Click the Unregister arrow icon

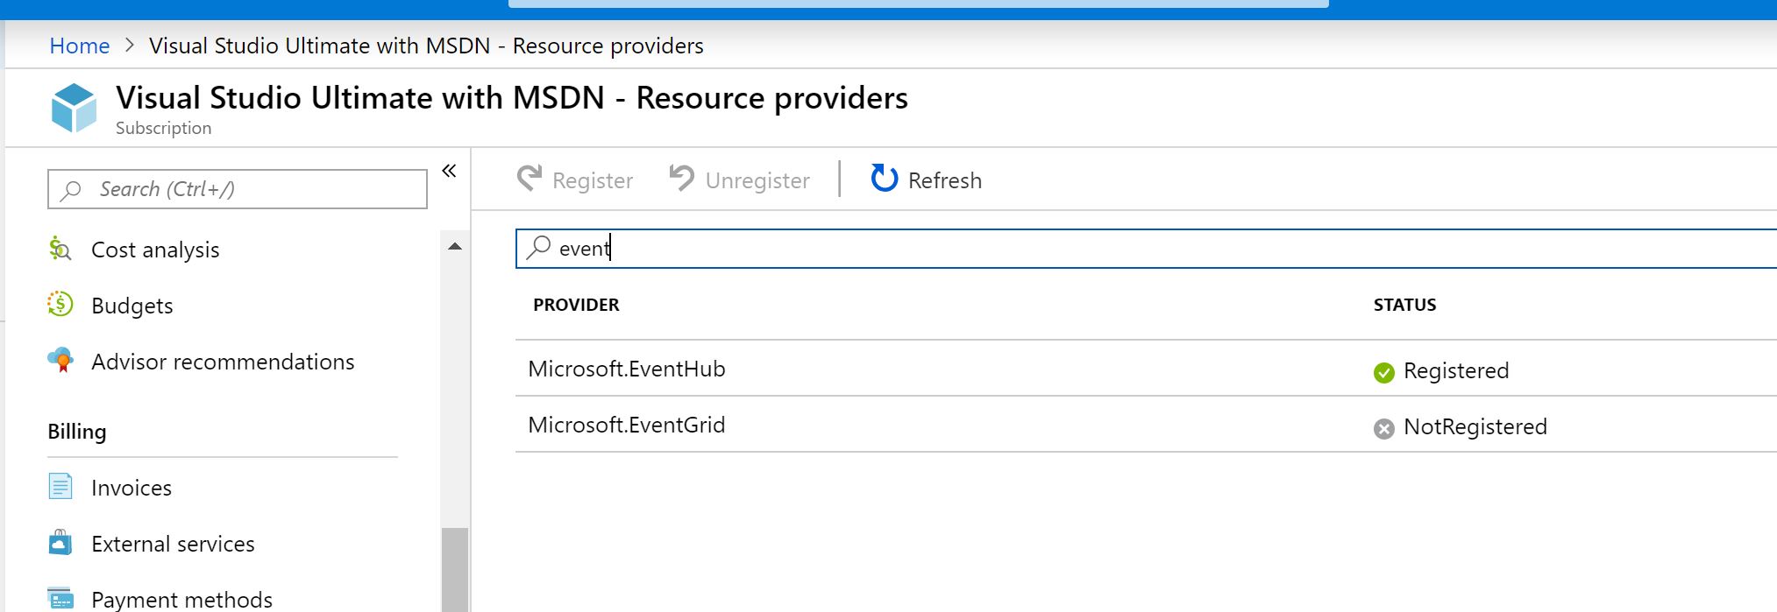point(681,178)
